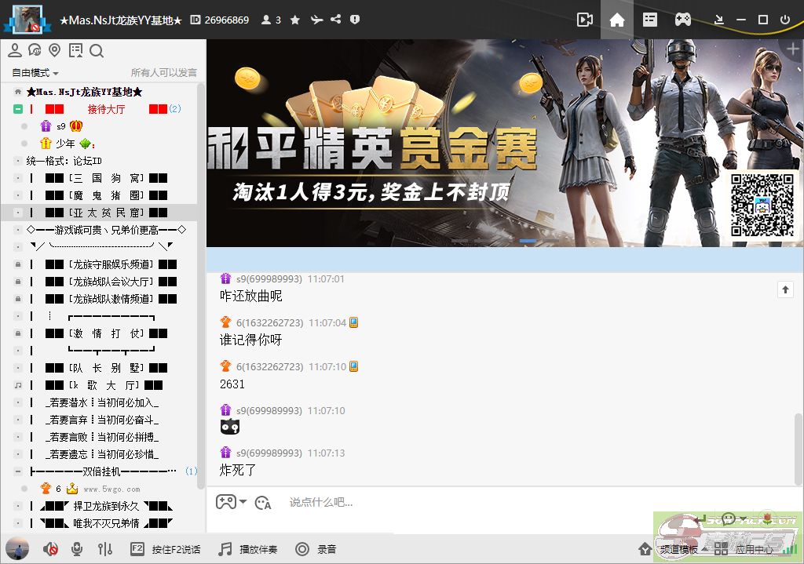Open the friends contact icon

(15, 50)
